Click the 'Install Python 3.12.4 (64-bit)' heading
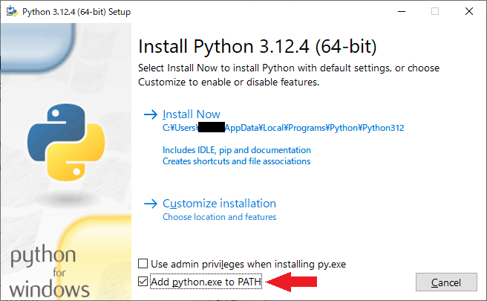 click(x=258, y=47)
